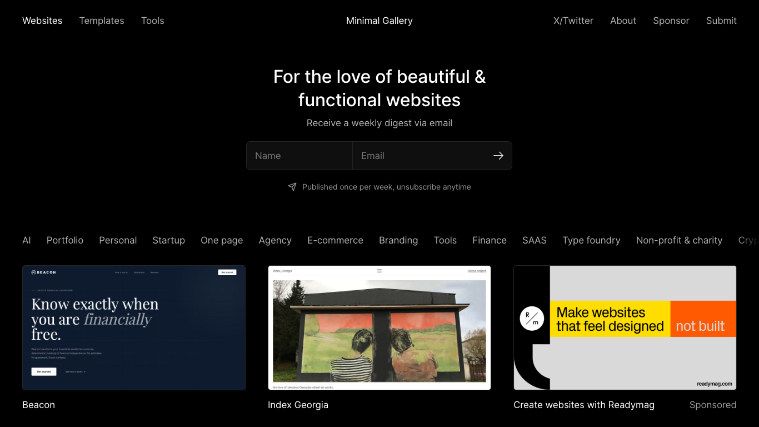Click Create websites with Readymag title
Screen dimensions: 759x427
pos(584,405)
